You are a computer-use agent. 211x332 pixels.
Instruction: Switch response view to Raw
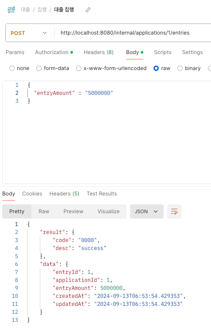pos(44,211)
